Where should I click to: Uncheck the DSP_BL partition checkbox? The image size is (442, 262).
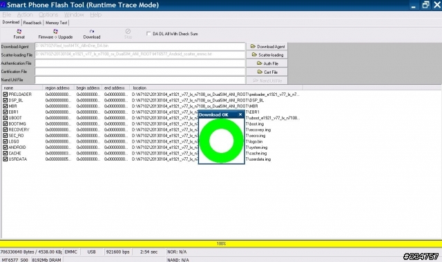click(5, 100)
